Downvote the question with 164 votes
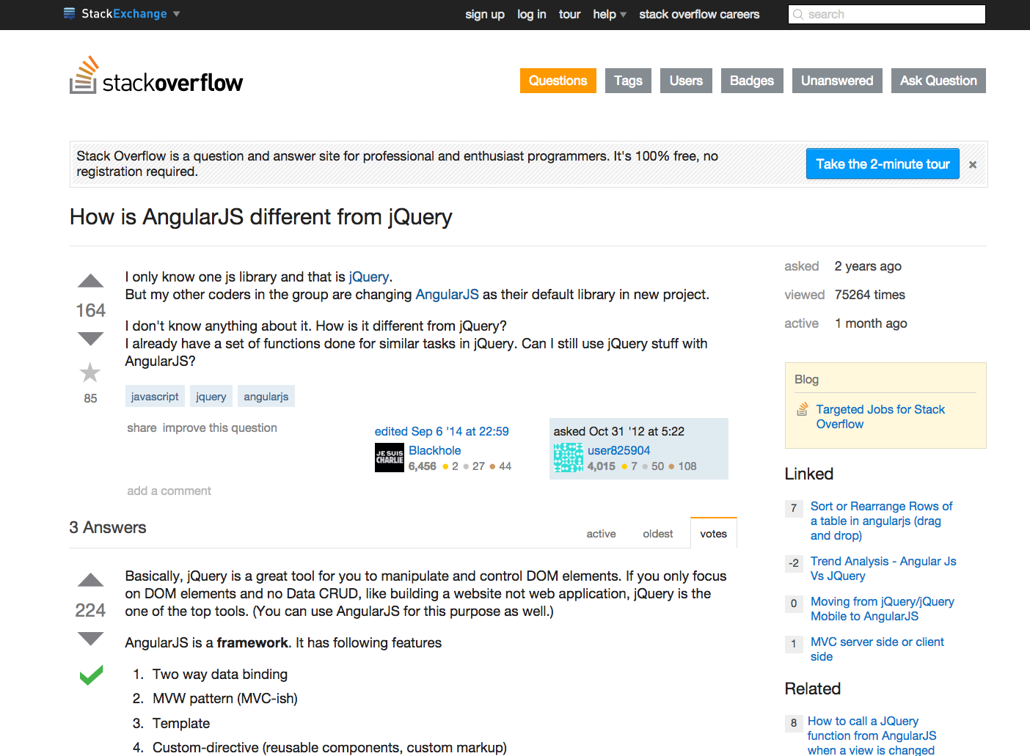This screenshot has width=1030, height=756. tap(91, 339)
